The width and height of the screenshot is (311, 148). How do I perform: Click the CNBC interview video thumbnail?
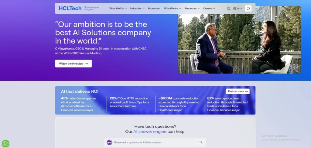(x=239, y=40)
